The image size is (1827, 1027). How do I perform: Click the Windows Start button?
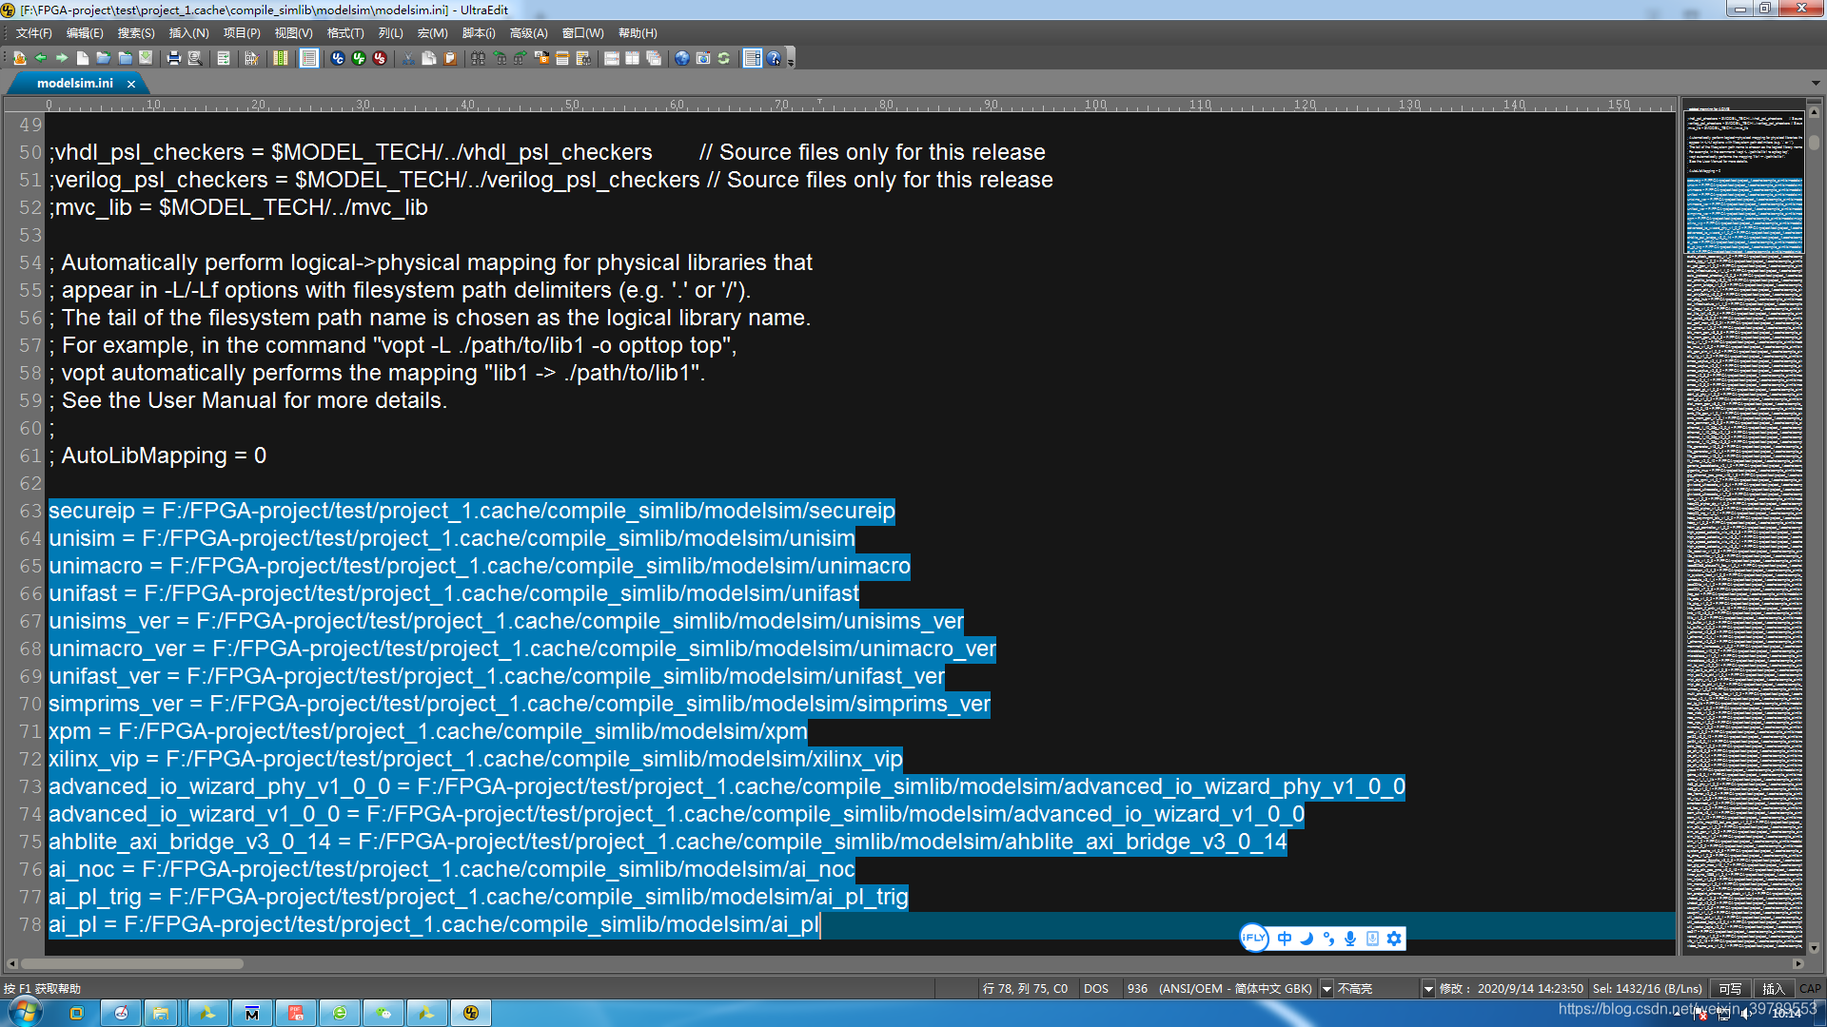pos(25,1012)
